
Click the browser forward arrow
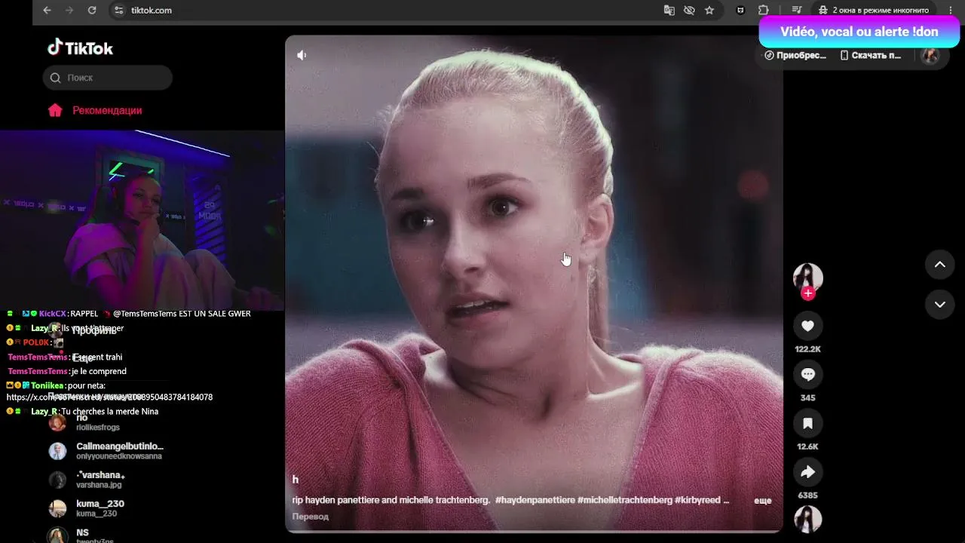click(69, 11)
